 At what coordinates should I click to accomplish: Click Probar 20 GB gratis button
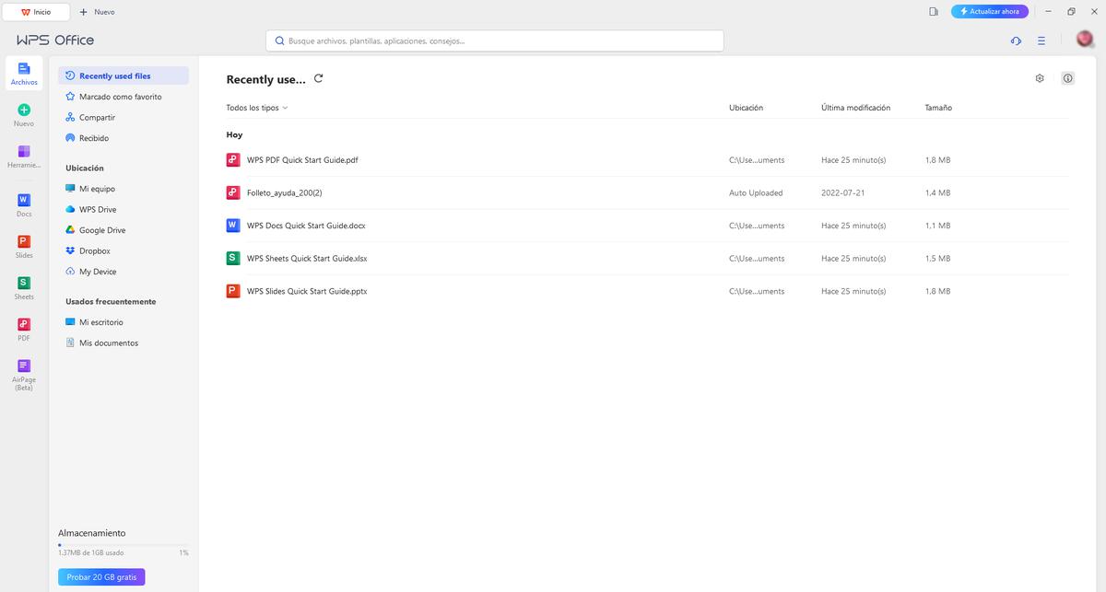tap(101, 577)
